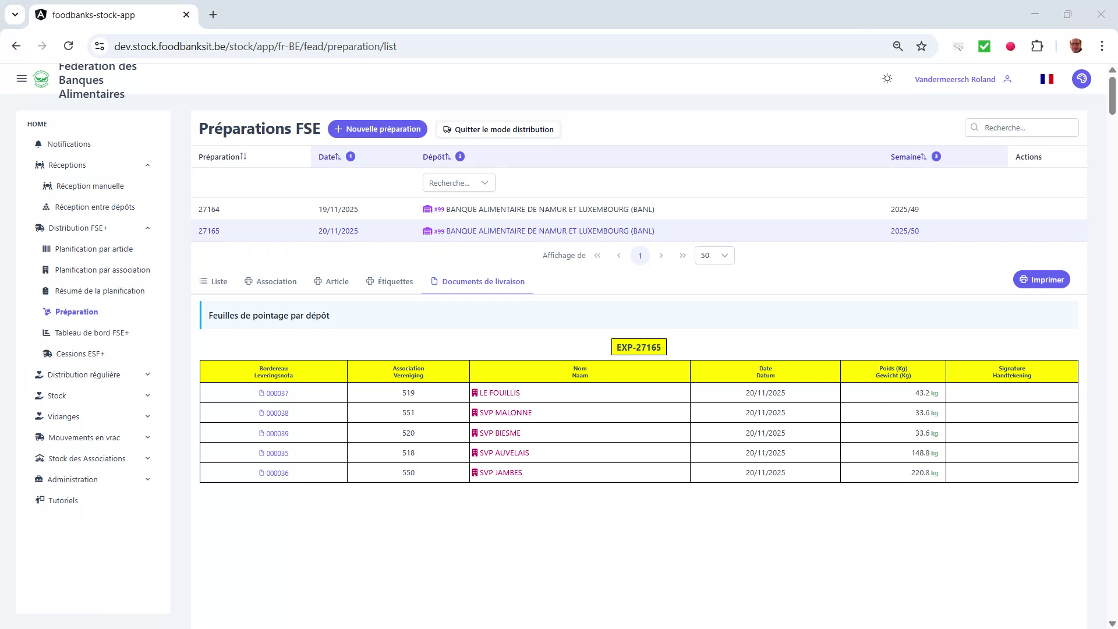The height and width of the screenshot is (629, 1118).
Task: Open the Liste tab
Action: point(213,281)
